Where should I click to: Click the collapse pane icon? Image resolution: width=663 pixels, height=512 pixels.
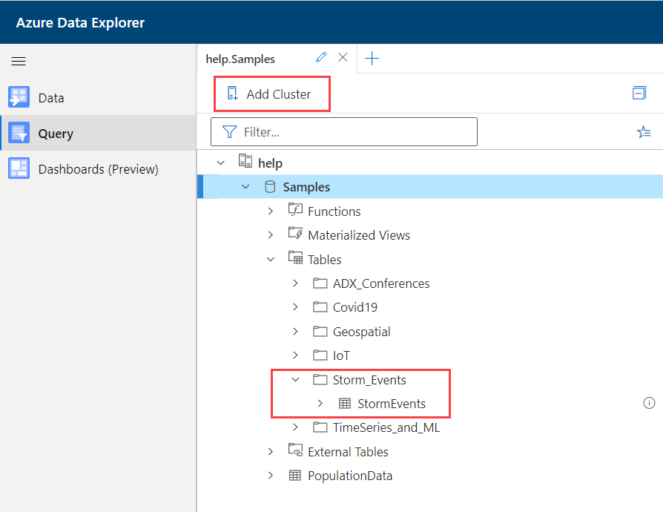click(639, 93)
